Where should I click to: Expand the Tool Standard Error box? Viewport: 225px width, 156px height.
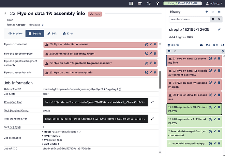tap(152, 119)
